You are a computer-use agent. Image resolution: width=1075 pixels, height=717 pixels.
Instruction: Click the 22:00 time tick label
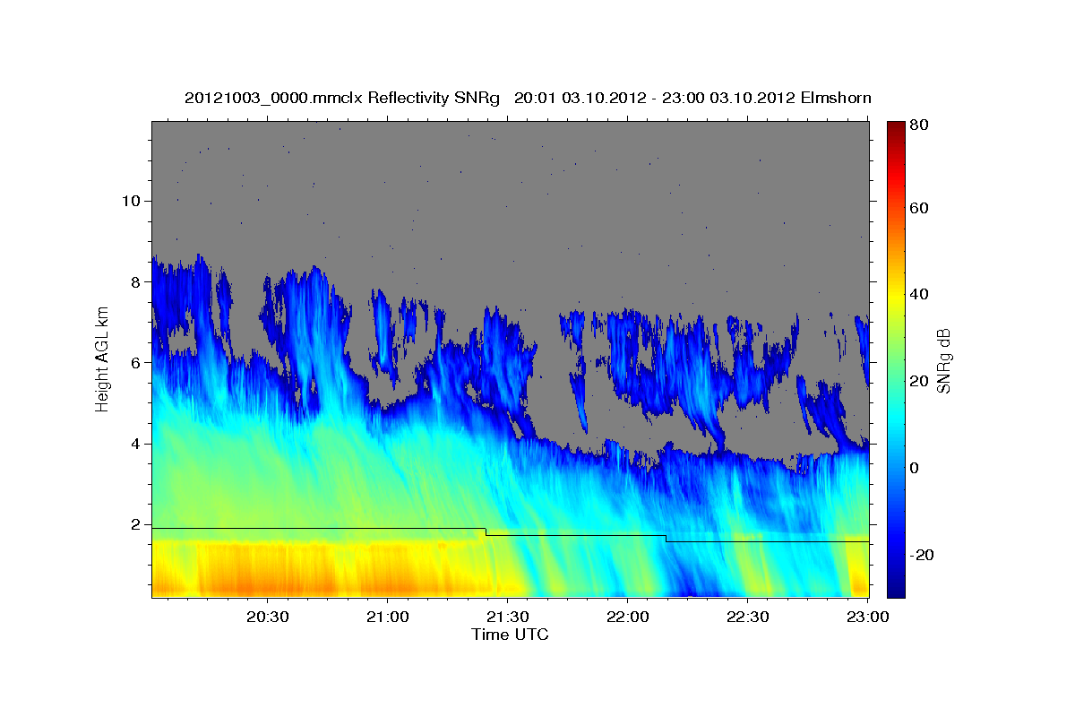627,618
